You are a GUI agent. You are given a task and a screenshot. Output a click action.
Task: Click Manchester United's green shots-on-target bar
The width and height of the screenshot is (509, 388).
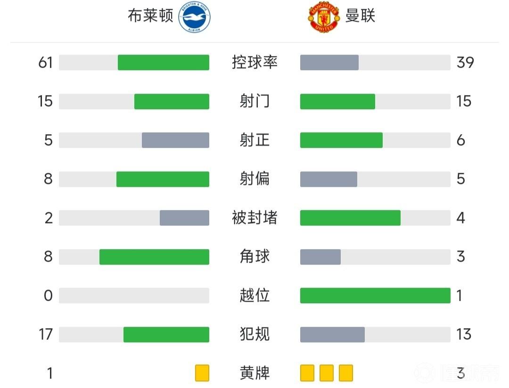click(x=341, y=140)
